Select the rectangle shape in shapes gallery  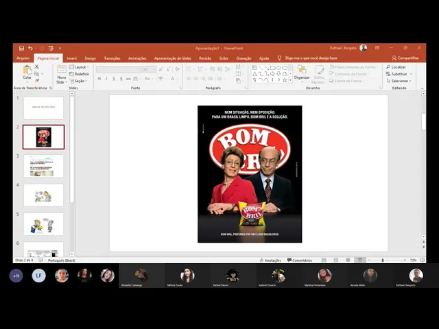tap(273, 68)
